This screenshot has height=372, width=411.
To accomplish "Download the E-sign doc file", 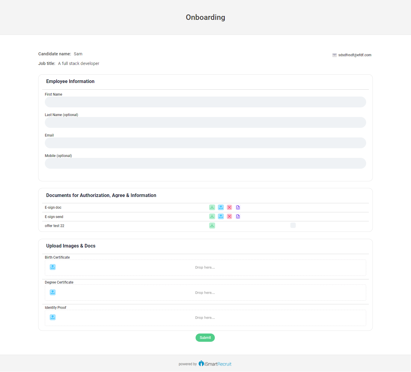I will click(212, 207).
